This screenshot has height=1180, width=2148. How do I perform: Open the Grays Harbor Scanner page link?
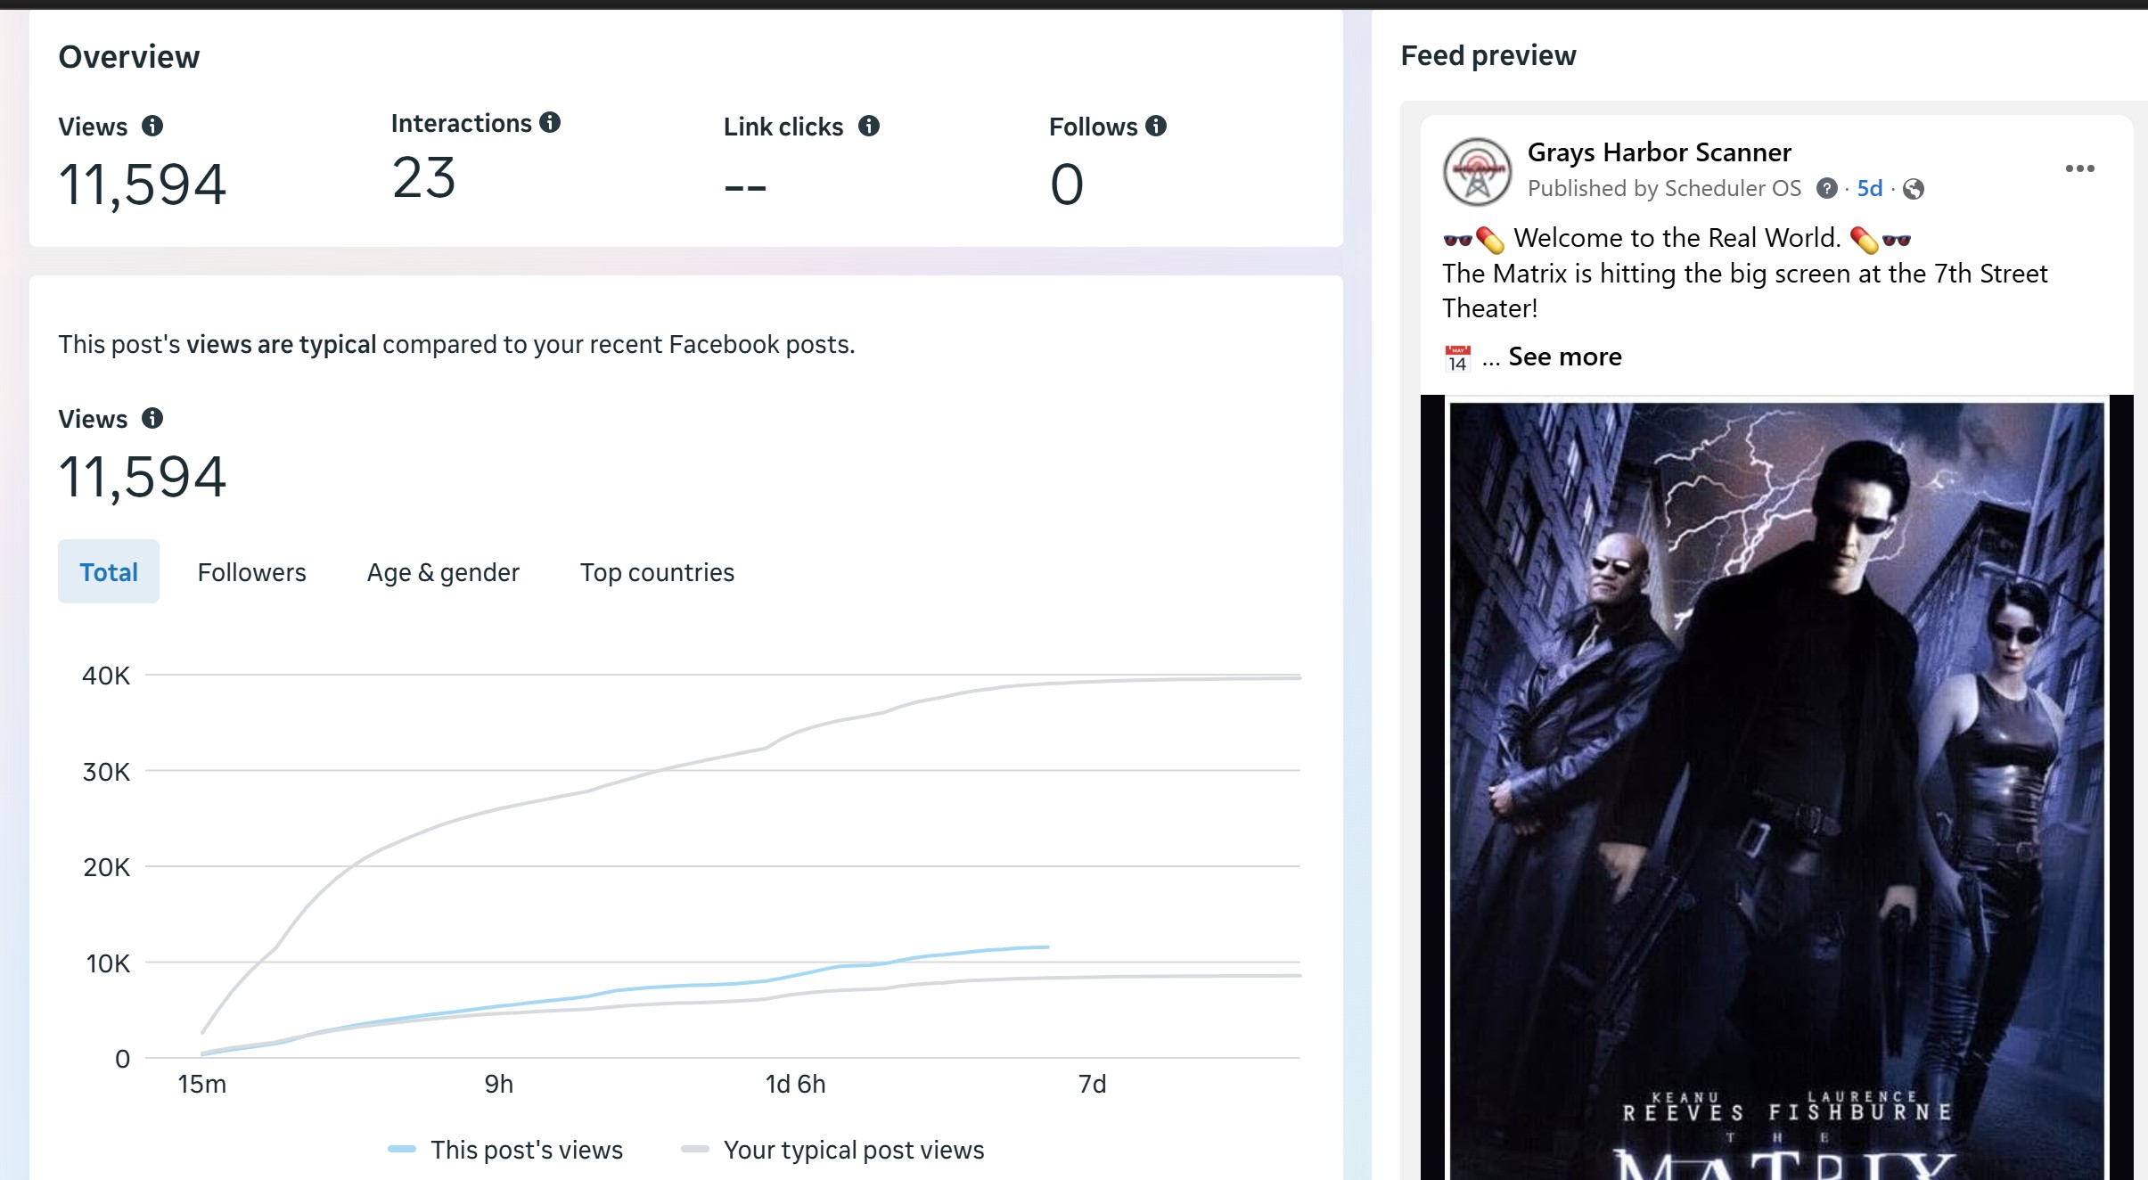coord(1659,152)
